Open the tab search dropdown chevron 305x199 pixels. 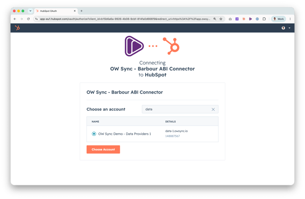tap(30, 11)
